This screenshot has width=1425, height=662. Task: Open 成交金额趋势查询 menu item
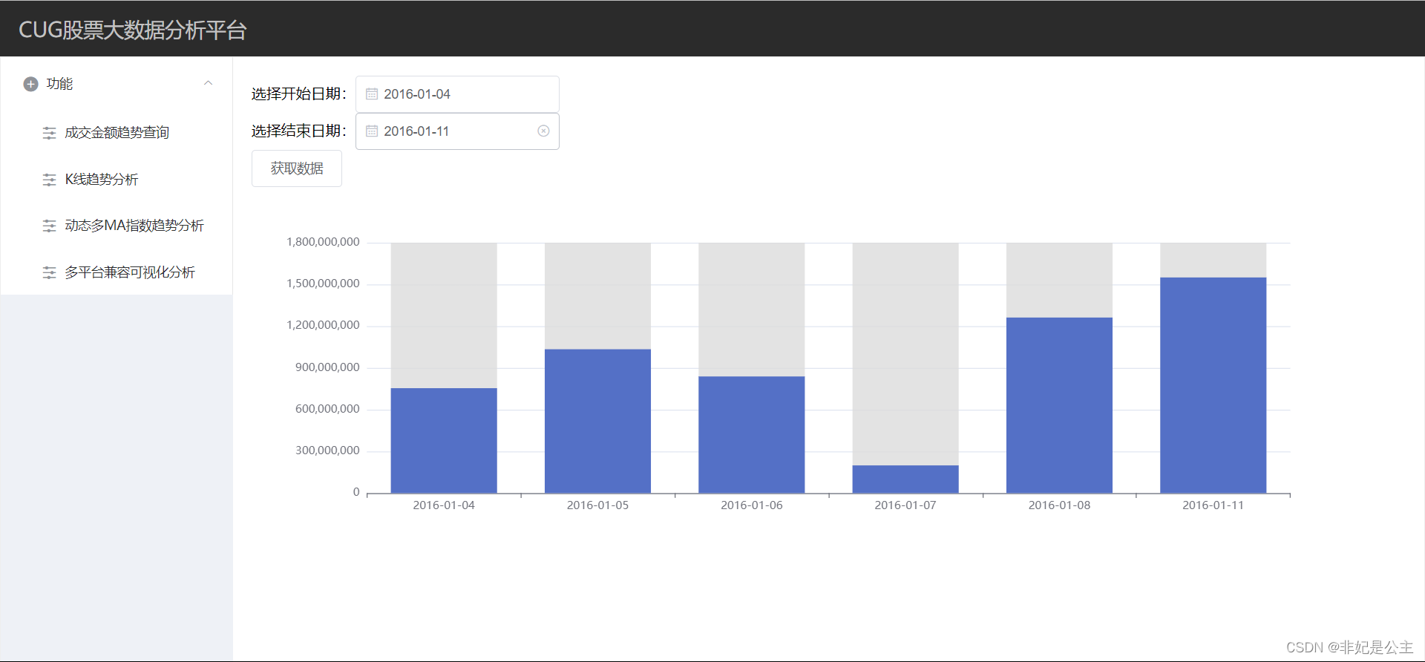(117, 133)
